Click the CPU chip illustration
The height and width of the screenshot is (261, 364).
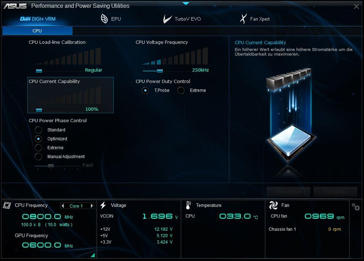[x=291, y=142]
